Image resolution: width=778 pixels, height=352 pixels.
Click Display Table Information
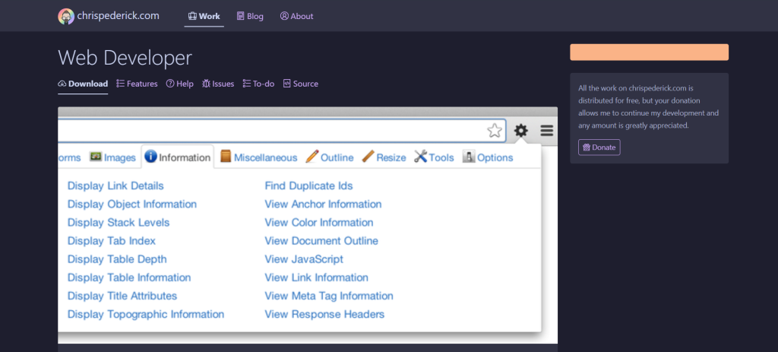[x=129, y=277]
